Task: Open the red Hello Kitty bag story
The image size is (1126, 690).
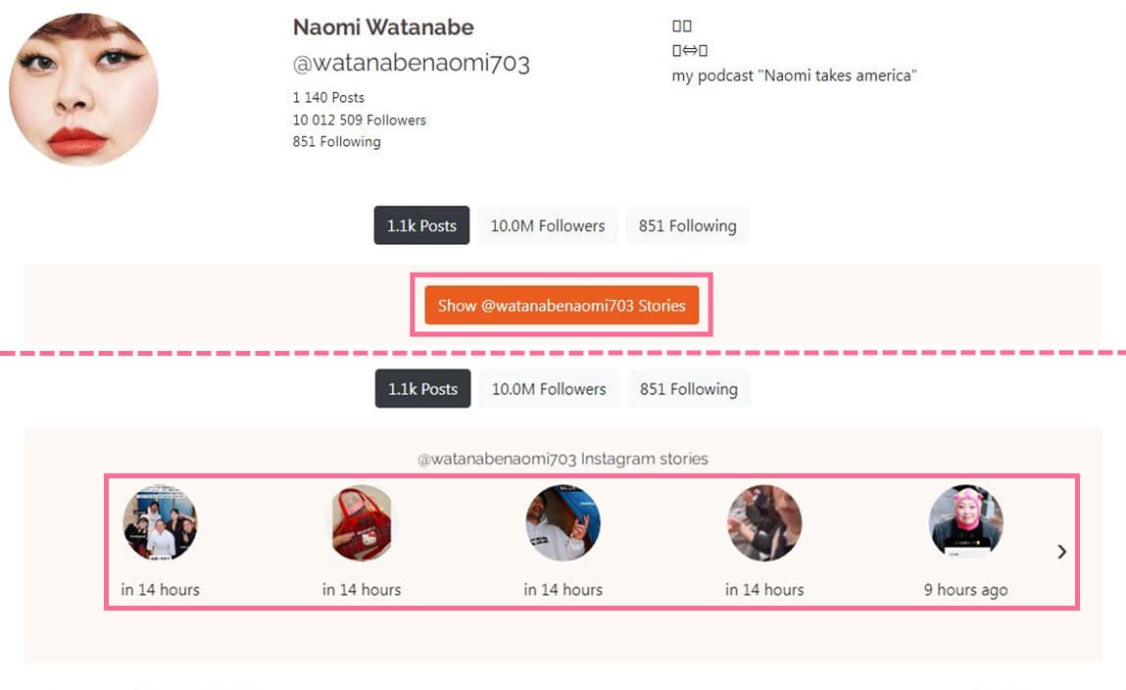Action: point(362,522)
